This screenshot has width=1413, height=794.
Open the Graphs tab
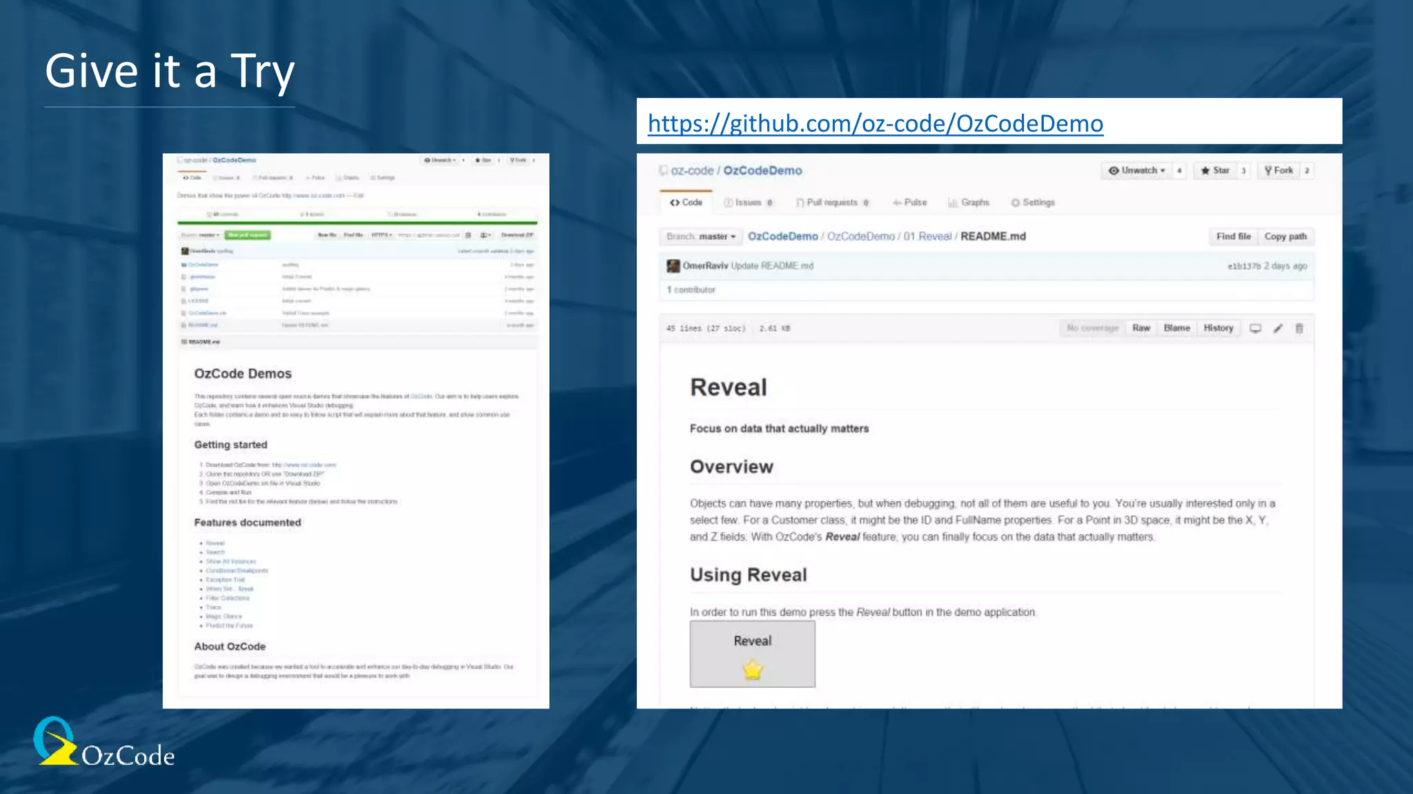point(969,203)
